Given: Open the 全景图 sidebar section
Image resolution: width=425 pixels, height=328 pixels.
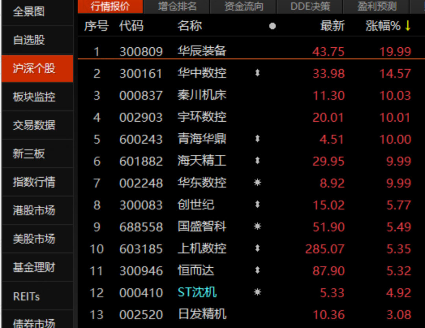Looking at the screenshot, I should tap(37, 12).
